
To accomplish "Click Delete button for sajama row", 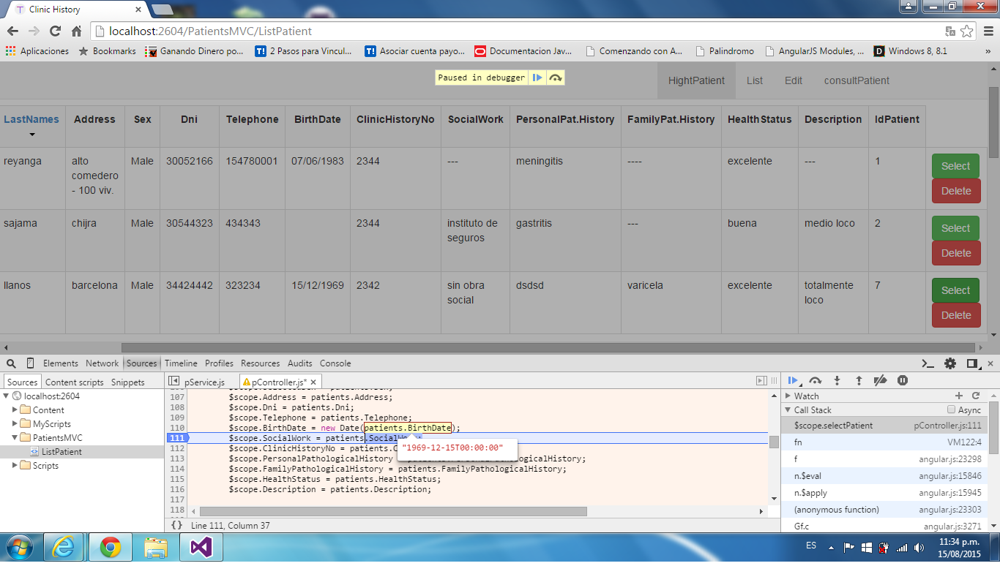I will (956, 253).
